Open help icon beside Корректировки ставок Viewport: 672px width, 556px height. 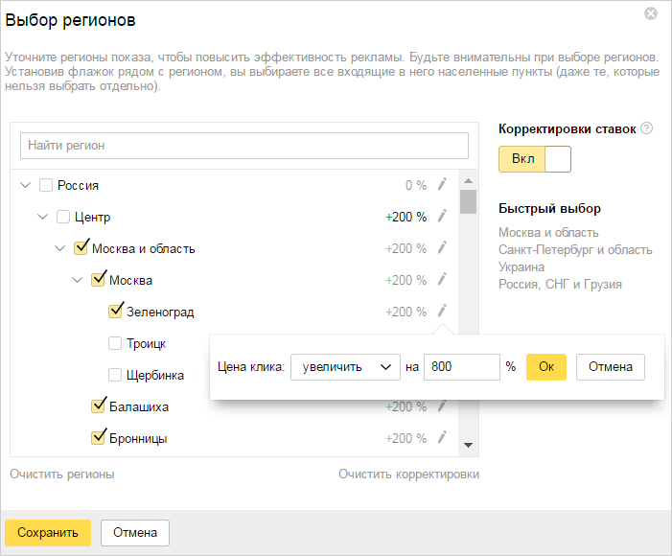pos(646,128)
